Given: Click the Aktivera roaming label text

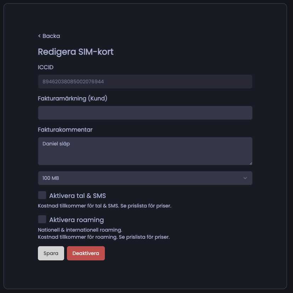Looking at the screenshot, I should pos(76,220).
